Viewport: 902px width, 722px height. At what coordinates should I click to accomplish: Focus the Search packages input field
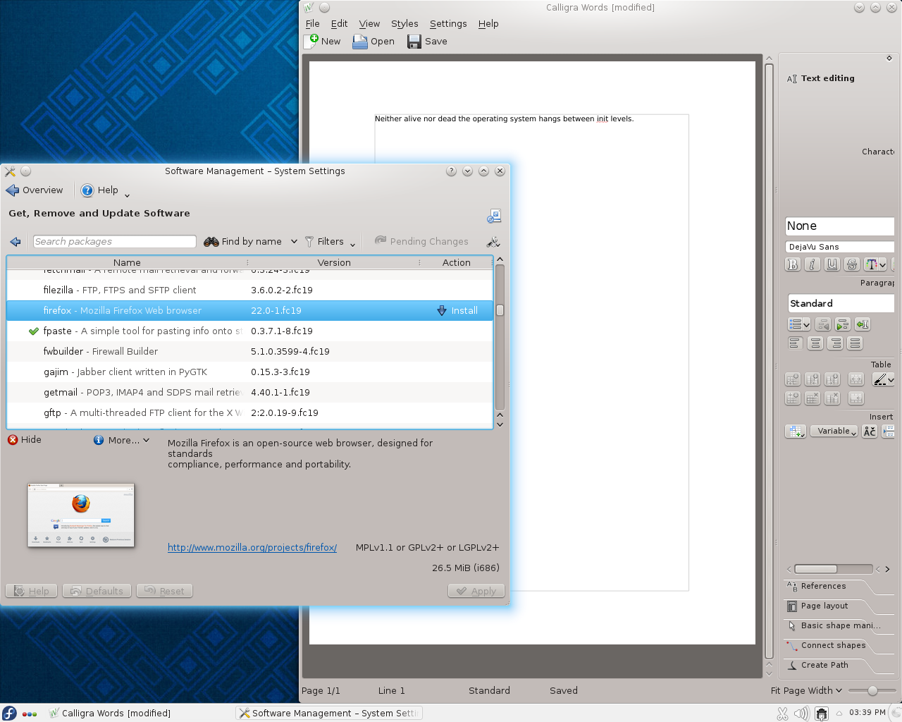pos(115,242)
